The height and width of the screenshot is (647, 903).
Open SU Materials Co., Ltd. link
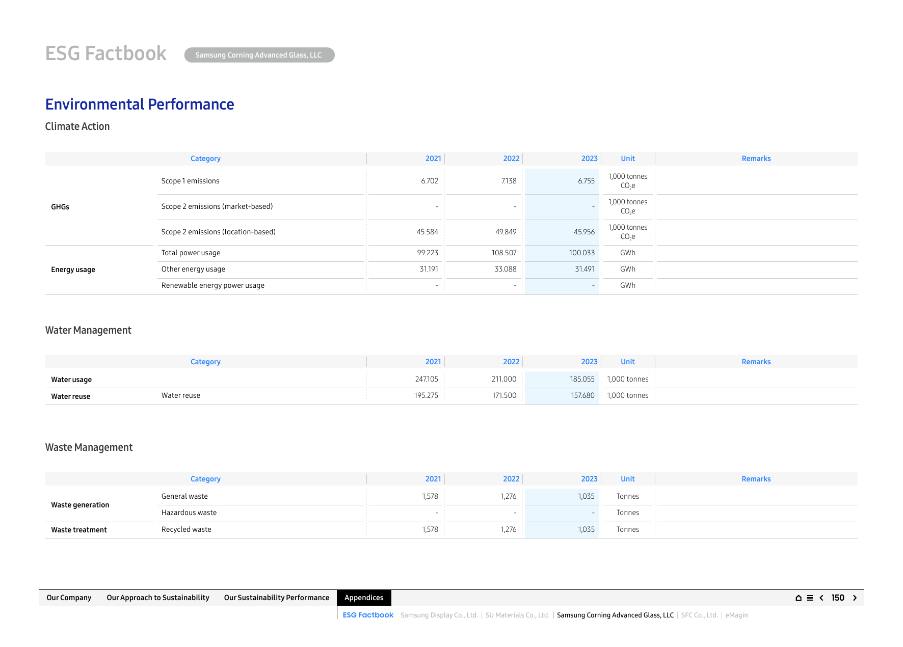pyautogui.click(x=517, y=615)
